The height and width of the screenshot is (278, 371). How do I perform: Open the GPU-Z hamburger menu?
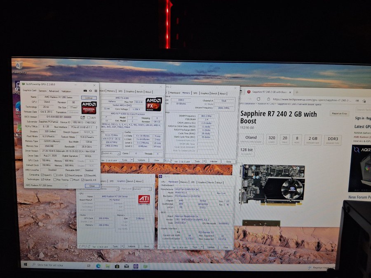96,91
